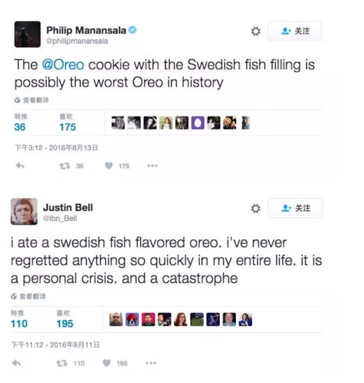This screenshot has width=364, height=383.
Task: Like Justin Bell's tweet with the heart
Action: click(106, 363)
